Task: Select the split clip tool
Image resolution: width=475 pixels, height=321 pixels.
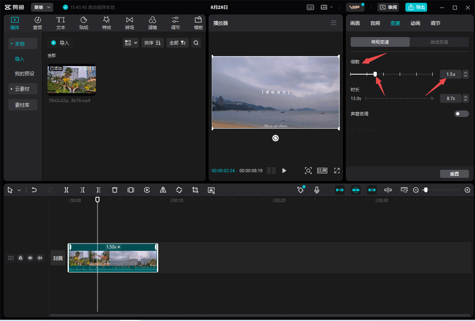Action: (66, 190)
